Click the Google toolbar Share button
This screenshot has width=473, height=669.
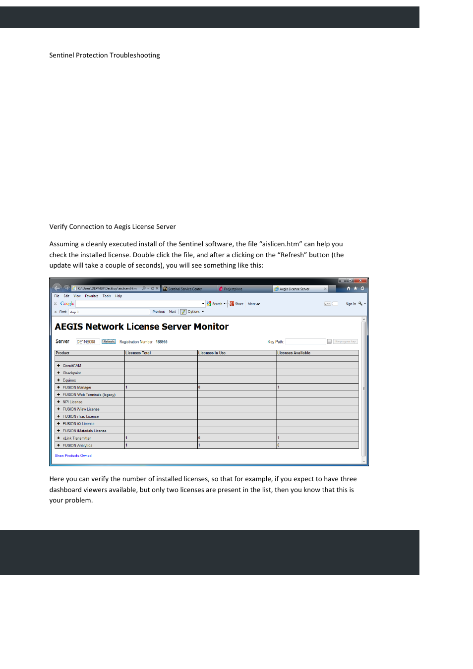coord(236,304)
